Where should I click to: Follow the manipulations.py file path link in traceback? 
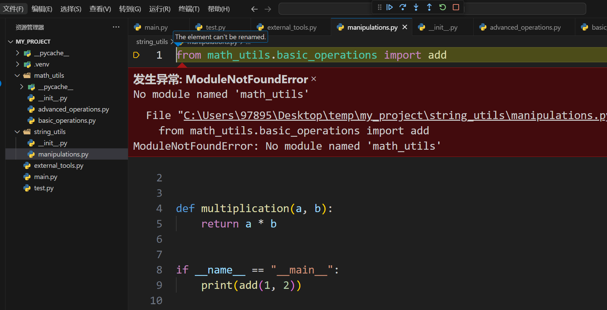395,115
